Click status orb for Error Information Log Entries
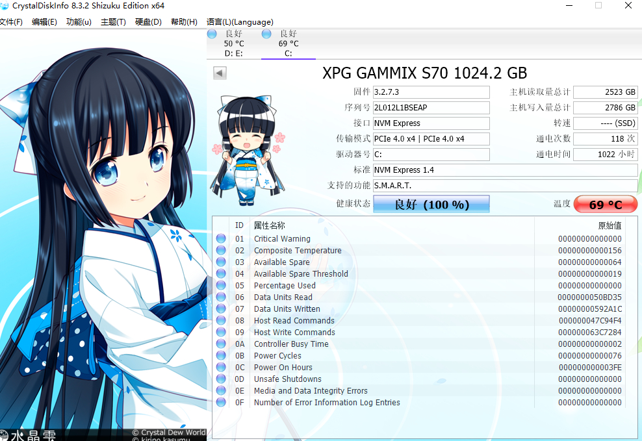 pyautogui.click(x=221, y=402)
